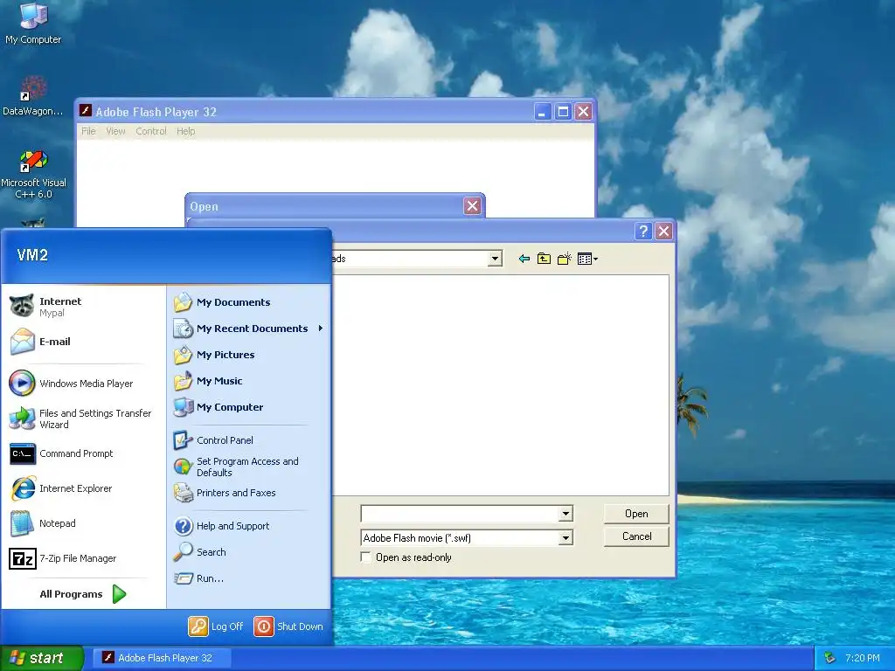Expand My Recent Documents submenu
This screenshot has width=895, height=671.
click(x=249, y=329)
